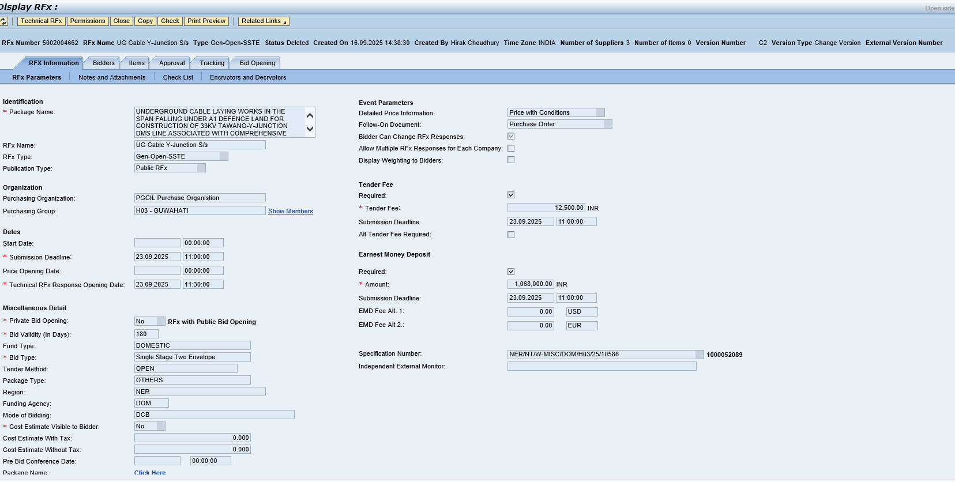Switch to the Bidders tab
This screenshot has height=482, width=955.
click(x=104, y=63)
